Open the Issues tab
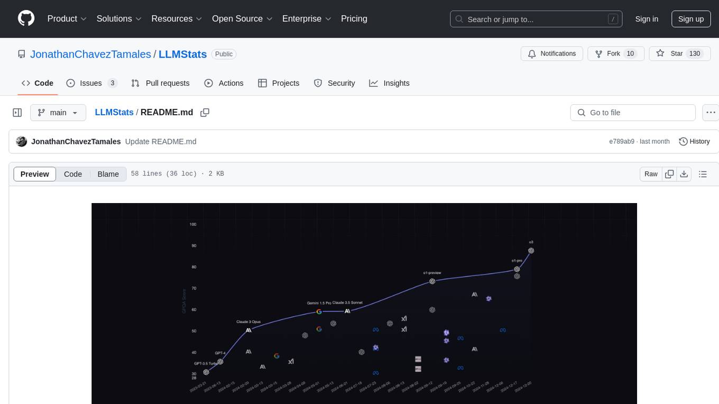 tap(91, 83)
